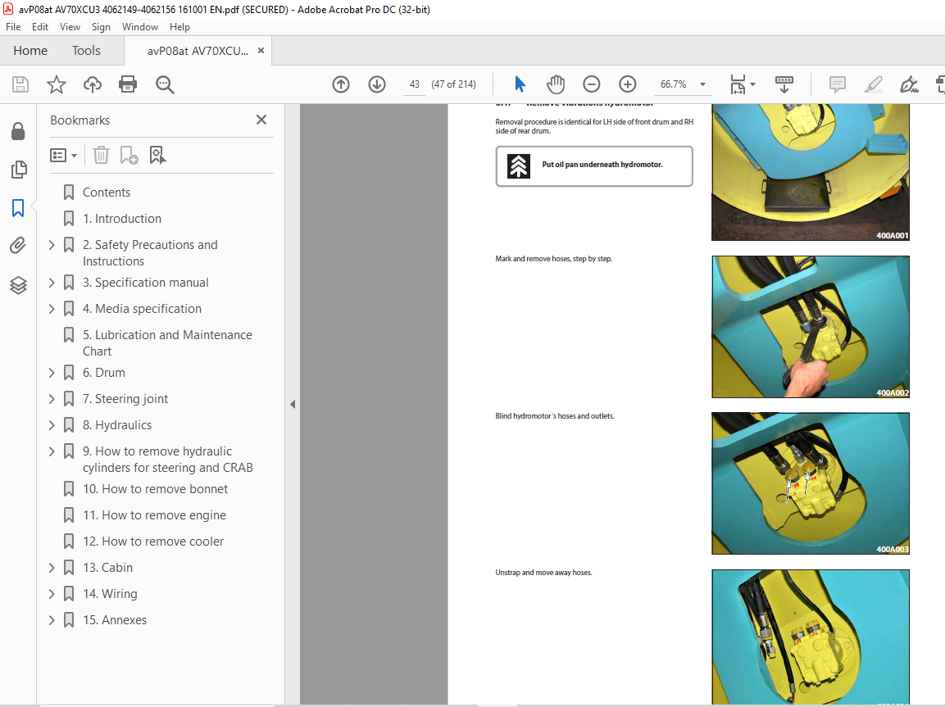Close the Bookmarks panel
Viewport: 945px width, 707px height.
261,120
